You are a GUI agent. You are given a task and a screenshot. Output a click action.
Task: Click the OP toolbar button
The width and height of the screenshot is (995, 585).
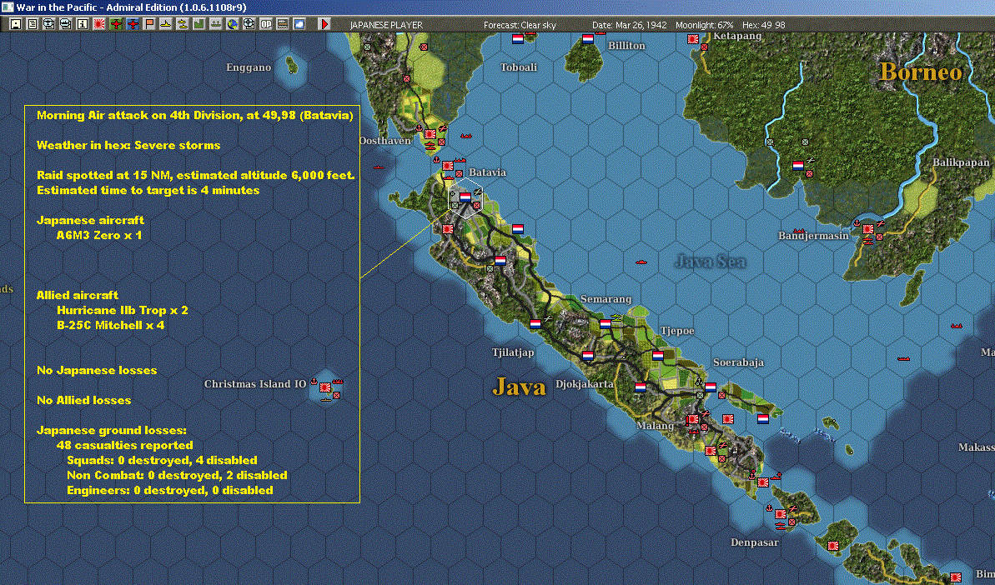pos(266,24)
